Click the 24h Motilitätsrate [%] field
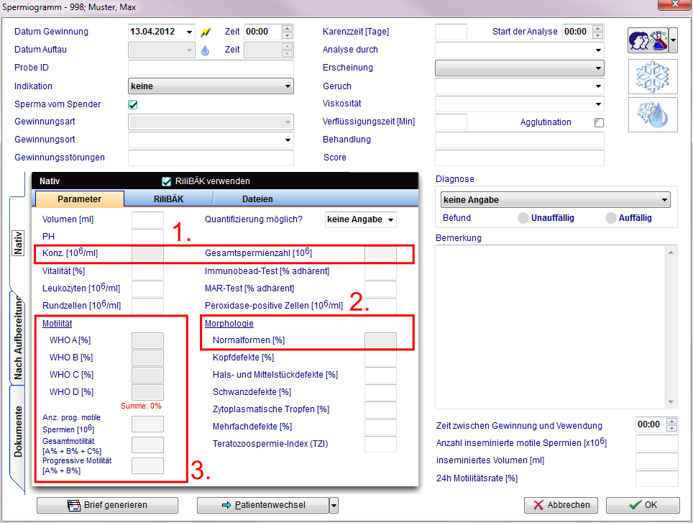Viewport: 693px width, 523px height. tap(657, 479)
